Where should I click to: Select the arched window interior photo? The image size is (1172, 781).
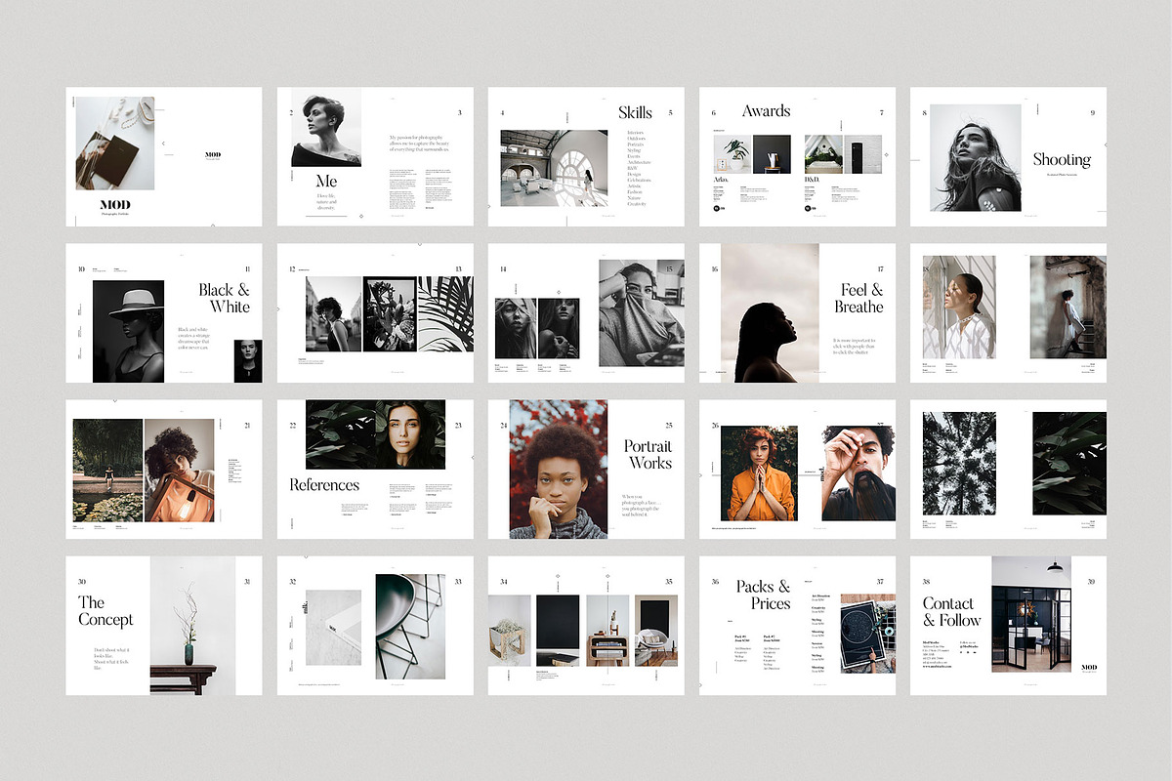(x=554, y=168)
